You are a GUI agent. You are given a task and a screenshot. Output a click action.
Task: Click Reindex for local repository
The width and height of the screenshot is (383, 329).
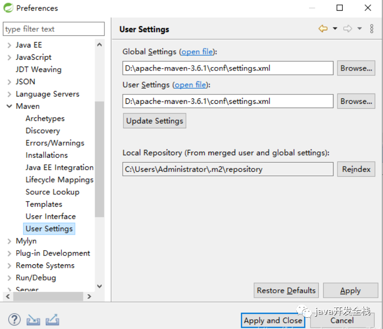click(x=356, y=169)
